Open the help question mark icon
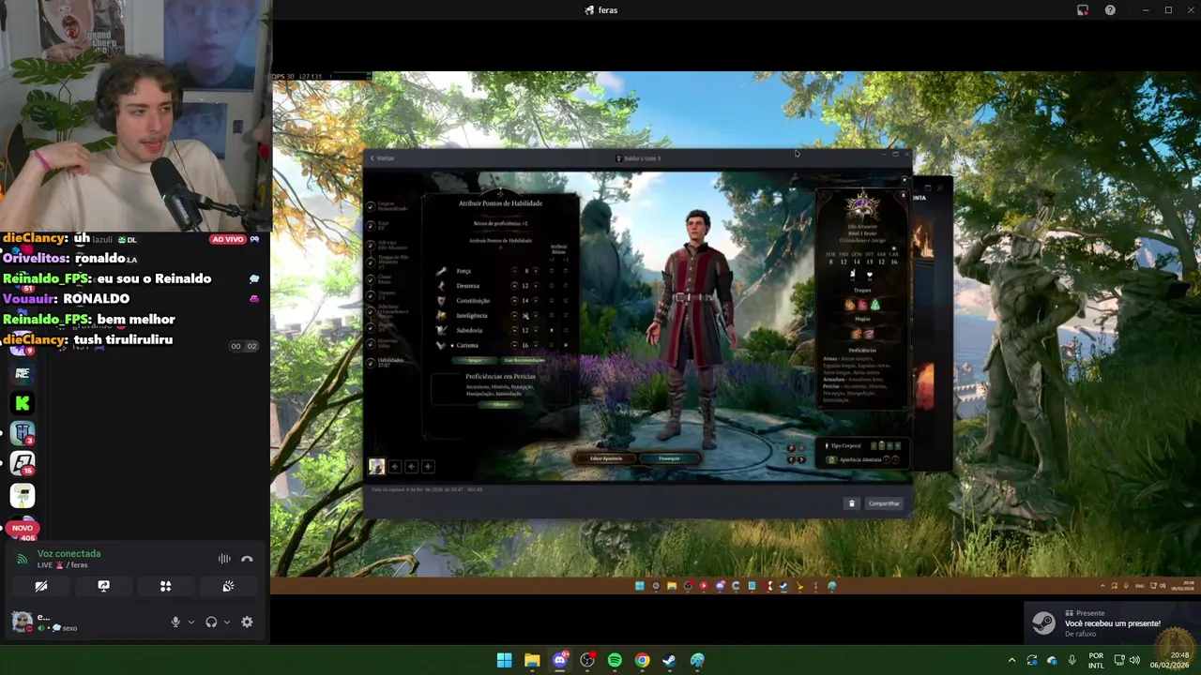The width and height of the screenshot is (1201, 675). pos(1110,9)
